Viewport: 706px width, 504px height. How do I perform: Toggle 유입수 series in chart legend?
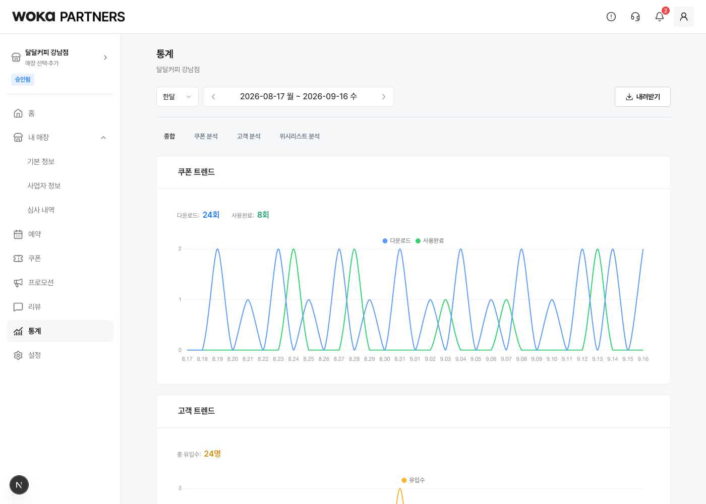coord(413,480)
